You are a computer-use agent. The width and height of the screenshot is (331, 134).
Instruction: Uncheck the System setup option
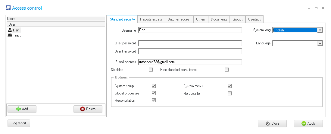(154, 86)
